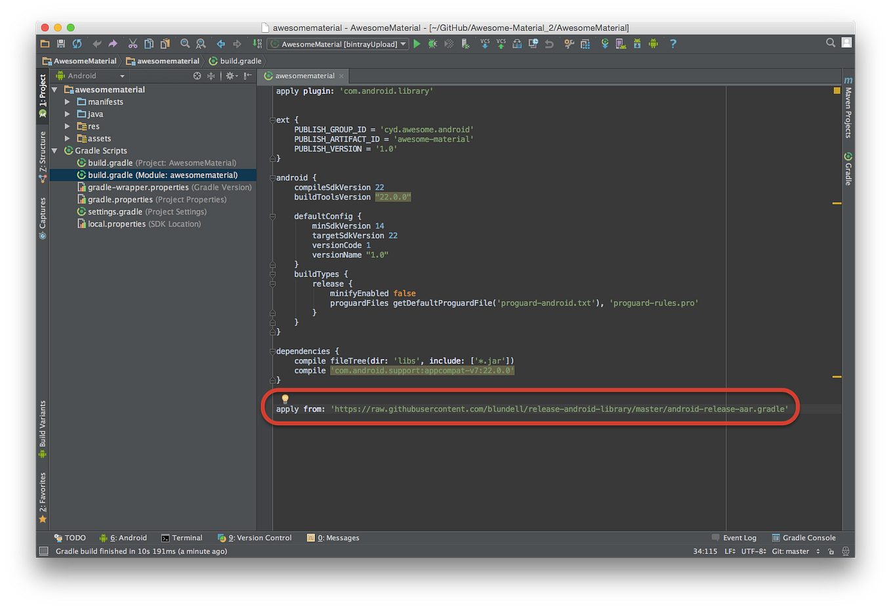Open the AVD Manager from the toolbar
891x609 pixels.
621,43
